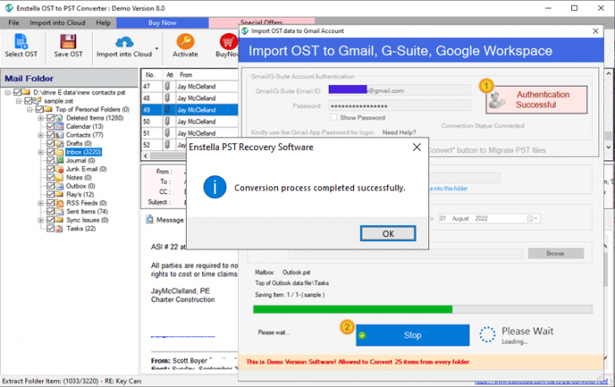Click the Activate key icon
Viewport: 615px width, 387px height.
pyautogui.click(x=185, y=41)
